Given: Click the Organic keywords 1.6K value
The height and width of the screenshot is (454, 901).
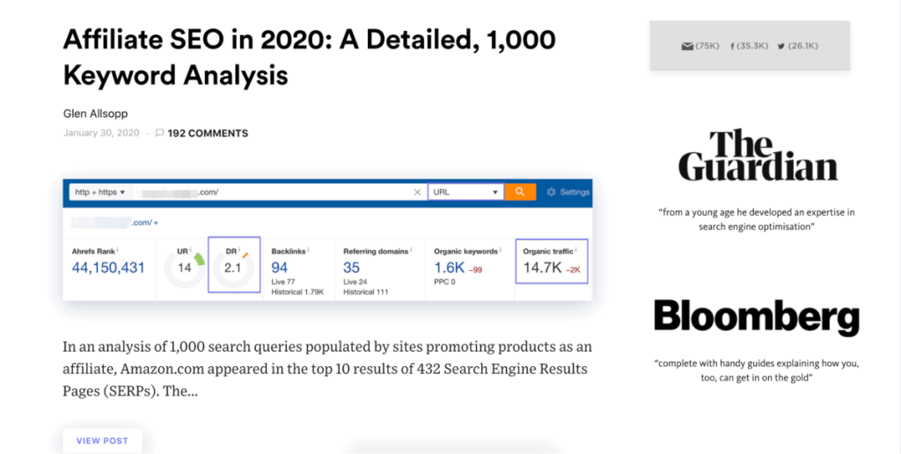Looking at the screenshot, I should pyautogui.click(x=449, y=267).
